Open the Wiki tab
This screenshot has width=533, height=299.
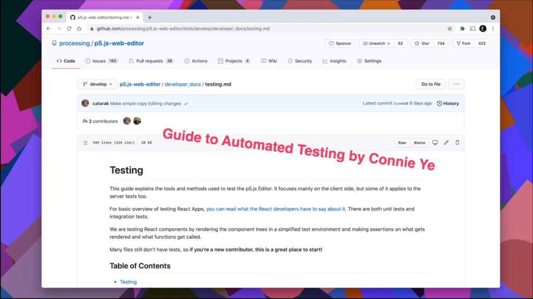coord(269,61)
